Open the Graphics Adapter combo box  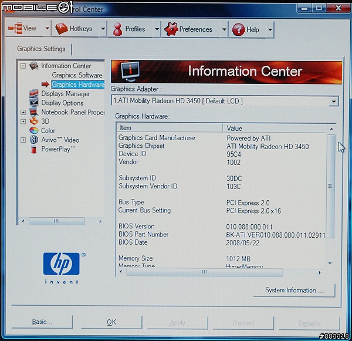pos(225,101)
